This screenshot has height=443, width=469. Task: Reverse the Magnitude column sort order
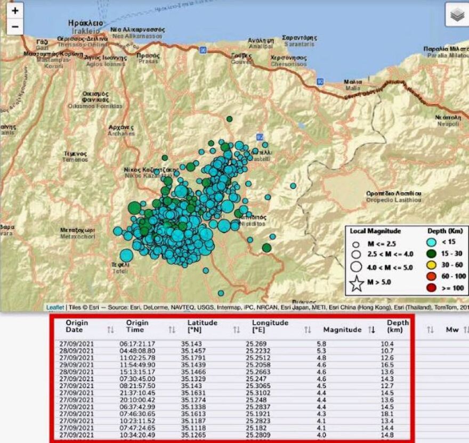point(371,330)
